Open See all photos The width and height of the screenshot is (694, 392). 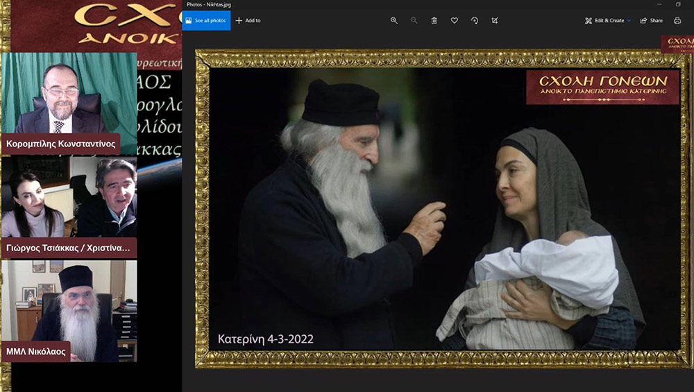click(206, 20)
